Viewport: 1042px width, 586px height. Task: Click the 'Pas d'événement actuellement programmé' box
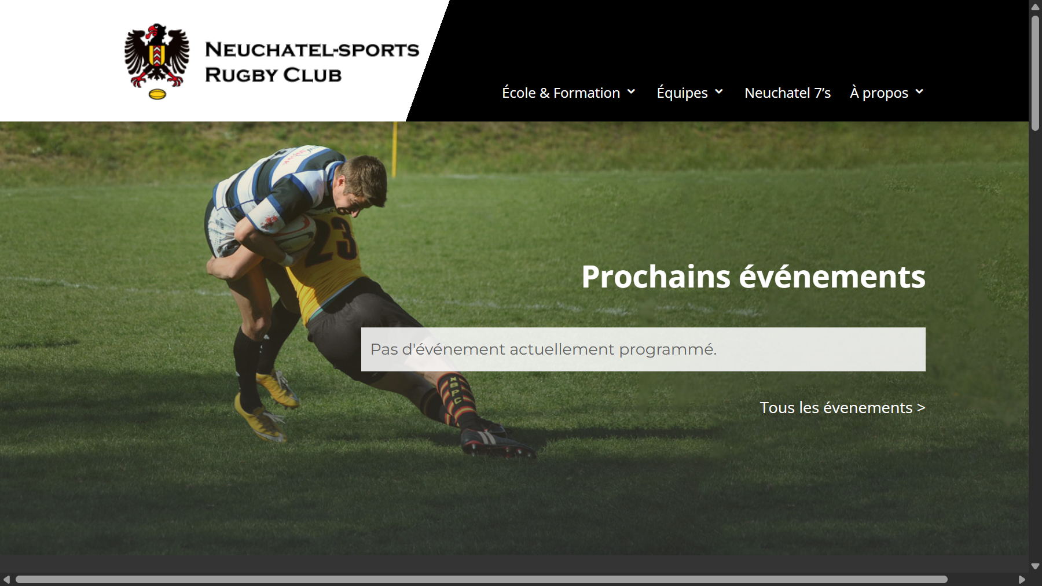click(x=643, y=349)
